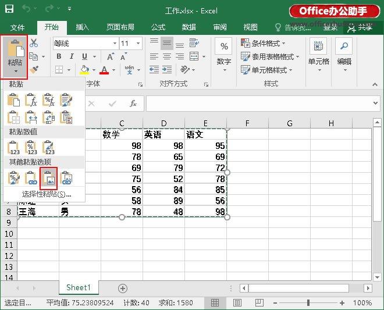
Task: Click Increase Indent icon
Action: point(167,70)
